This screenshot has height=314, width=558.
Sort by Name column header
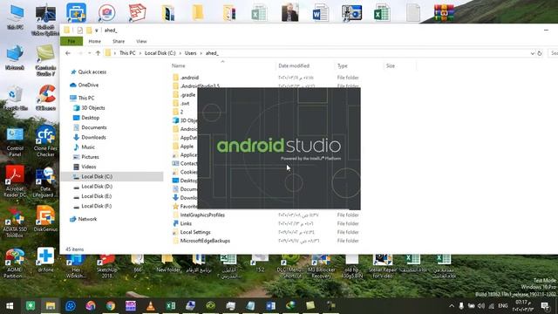click(x=179, y=66)
